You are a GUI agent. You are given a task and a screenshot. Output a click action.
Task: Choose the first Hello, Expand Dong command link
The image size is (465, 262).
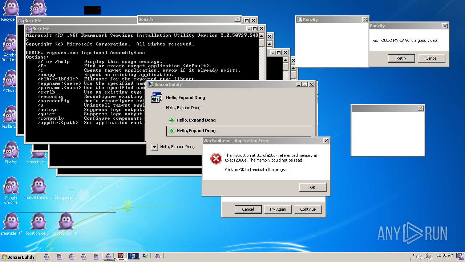click(x=239, y=120)
